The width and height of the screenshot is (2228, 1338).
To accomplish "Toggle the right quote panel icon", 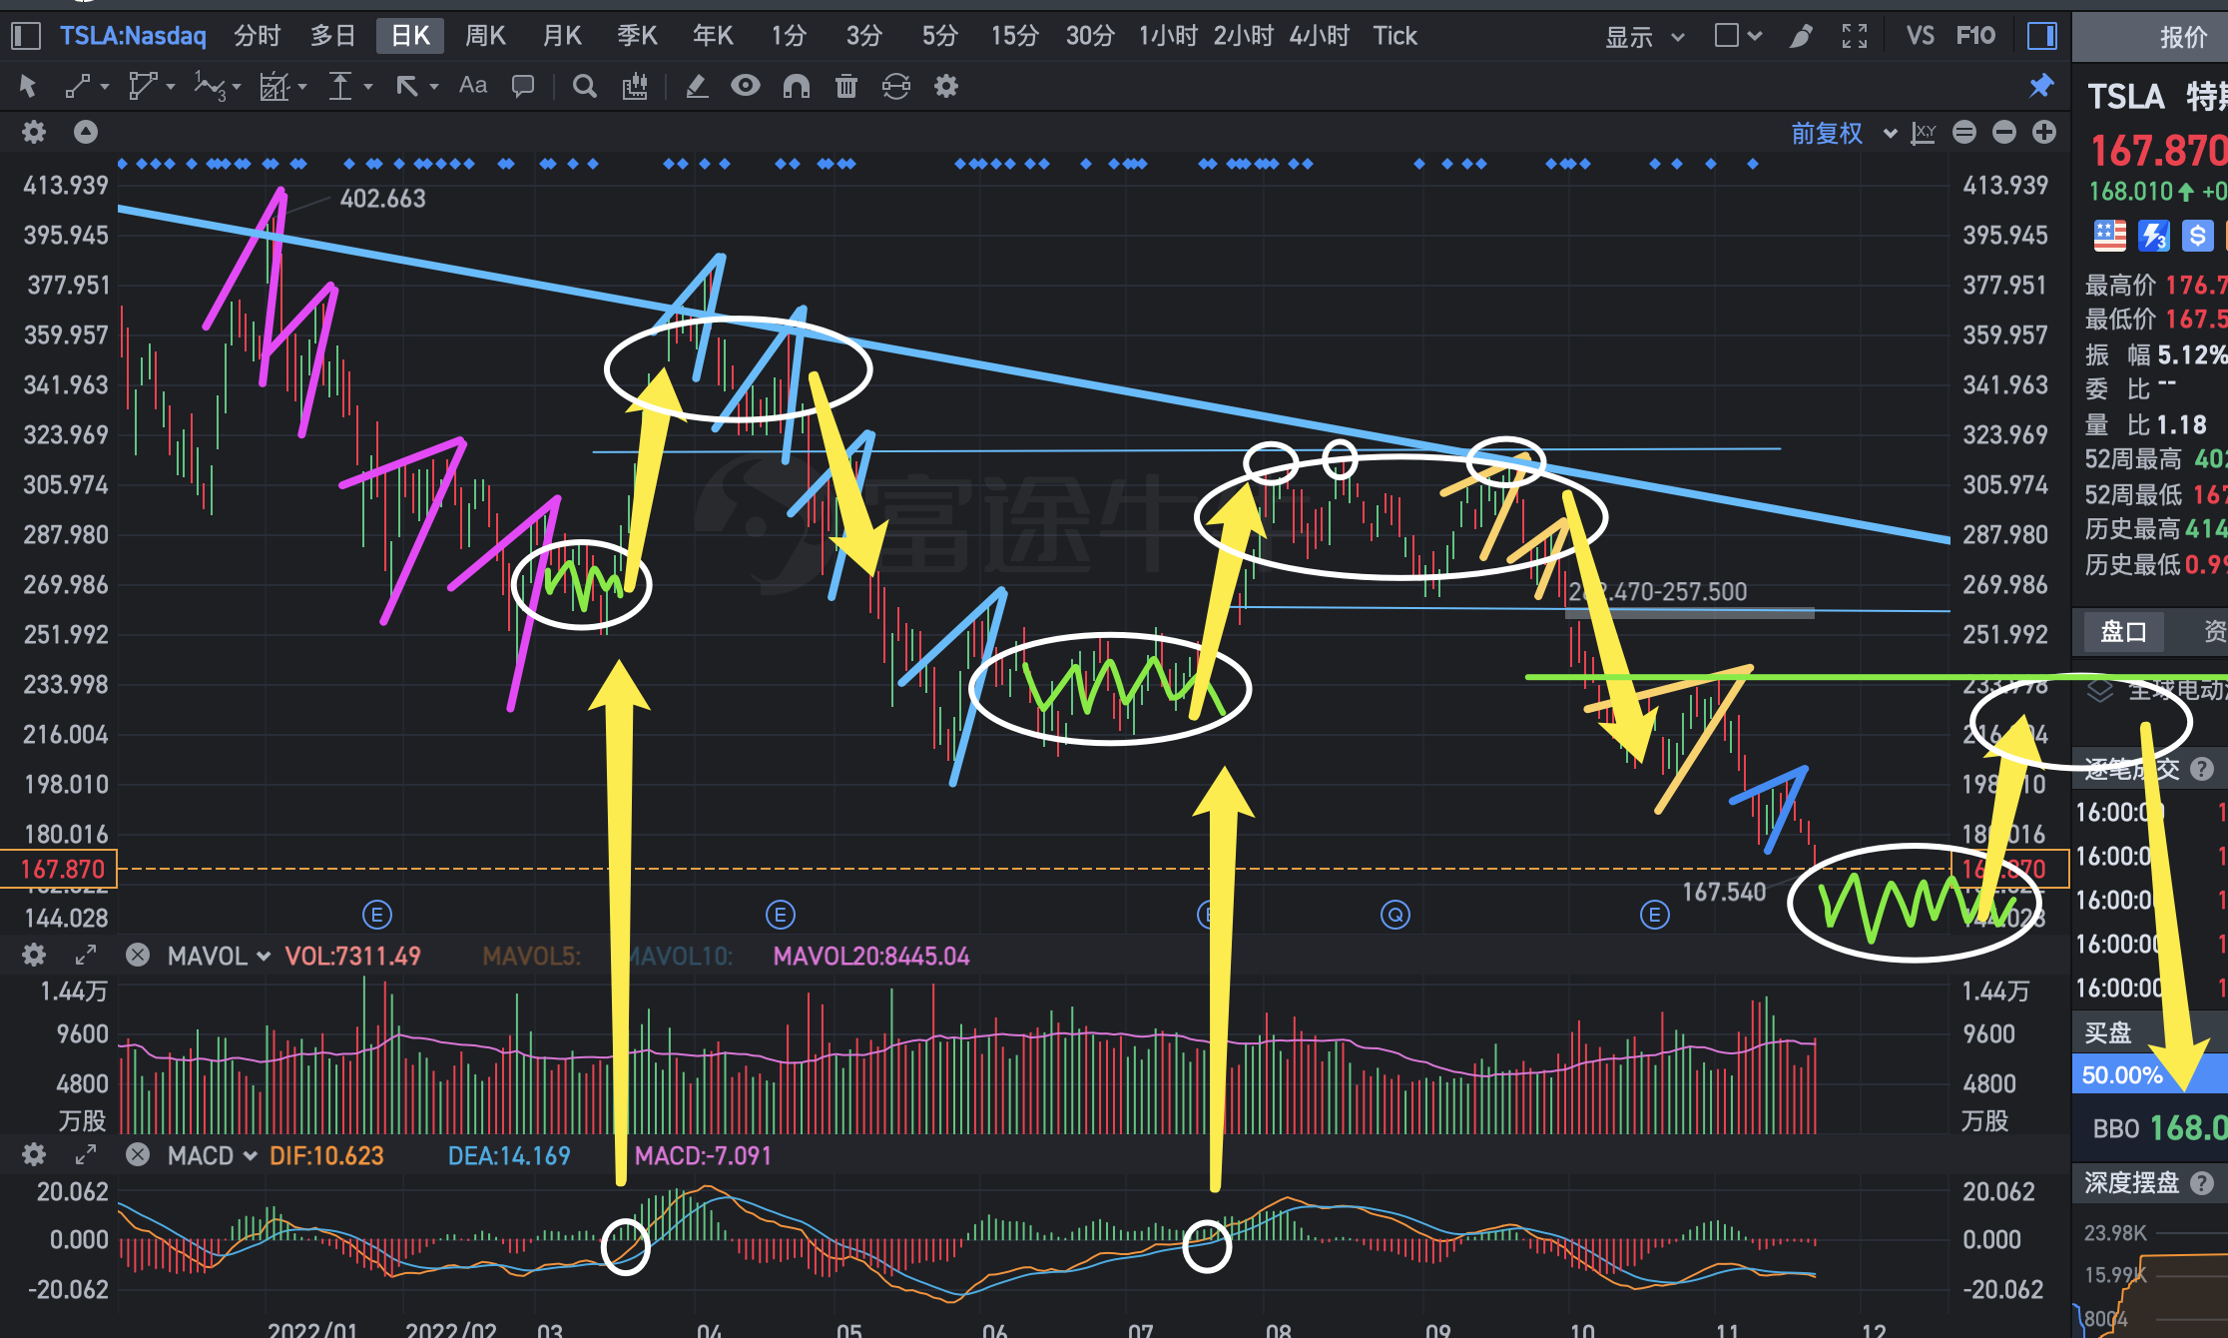I will 2041,37.
